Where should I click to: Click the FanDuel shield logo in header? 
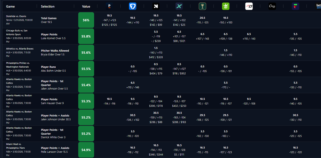(133, 6)
